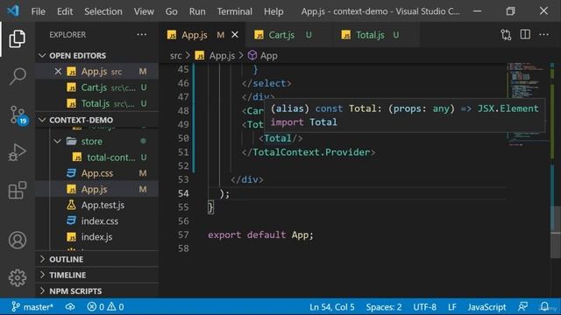Open the Selection menu
This screenshot has height=315, width=561.
pos(103,11)
